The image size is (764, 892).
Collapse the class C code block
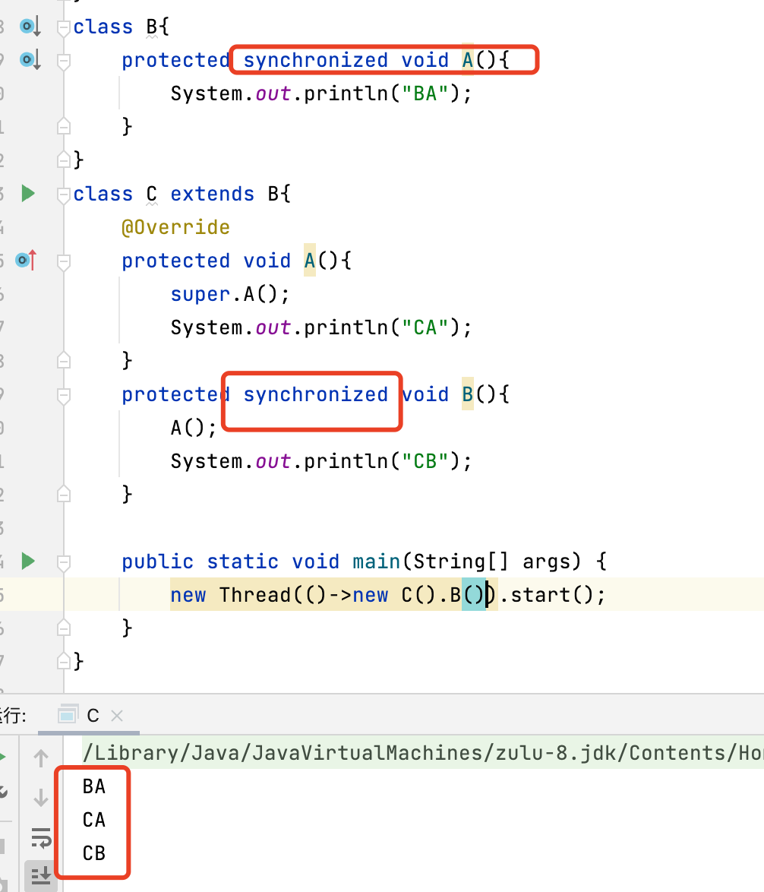(x=64, y=195)
